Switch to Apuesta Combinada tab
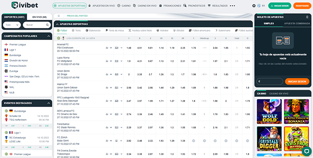313x158 pixels. coord(297,23)
